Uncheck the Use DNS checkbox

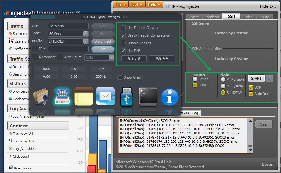[123, 51]
